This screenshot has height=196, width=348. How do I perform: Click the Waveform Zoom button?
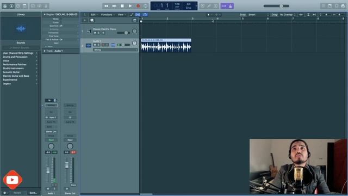pyautogui.click(x=301, y=15)
